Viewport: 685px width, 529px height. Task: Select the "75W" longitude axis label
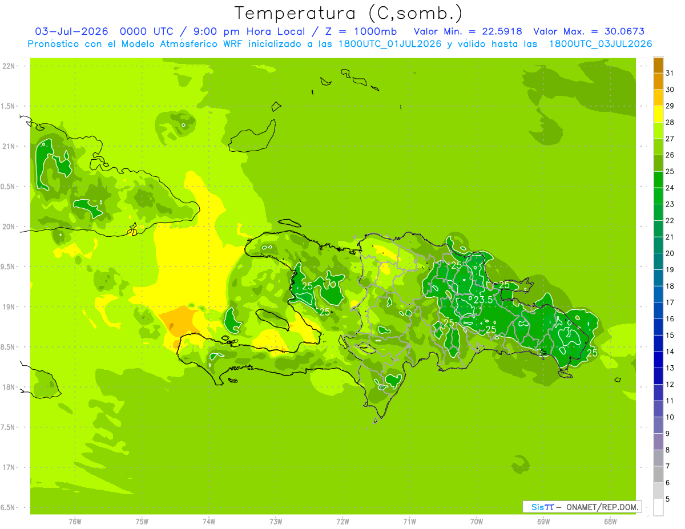tap(142, 522)
